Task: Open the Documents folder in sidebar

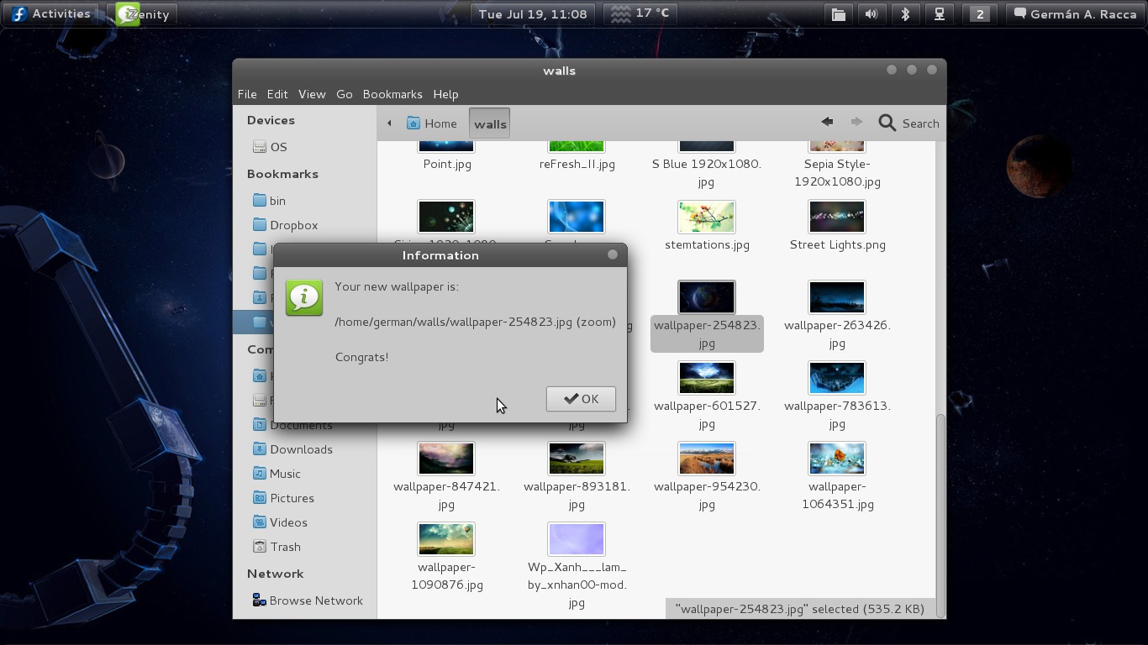Action: coord(292,426)
